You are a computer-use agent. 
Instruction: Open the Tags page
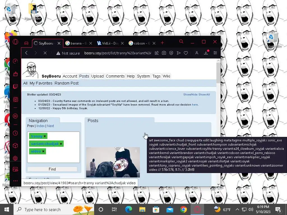coord(156,76)
